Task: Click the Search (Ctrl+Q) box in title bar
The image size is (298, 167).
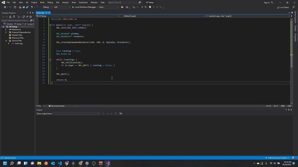Action: tap(124, 2)
